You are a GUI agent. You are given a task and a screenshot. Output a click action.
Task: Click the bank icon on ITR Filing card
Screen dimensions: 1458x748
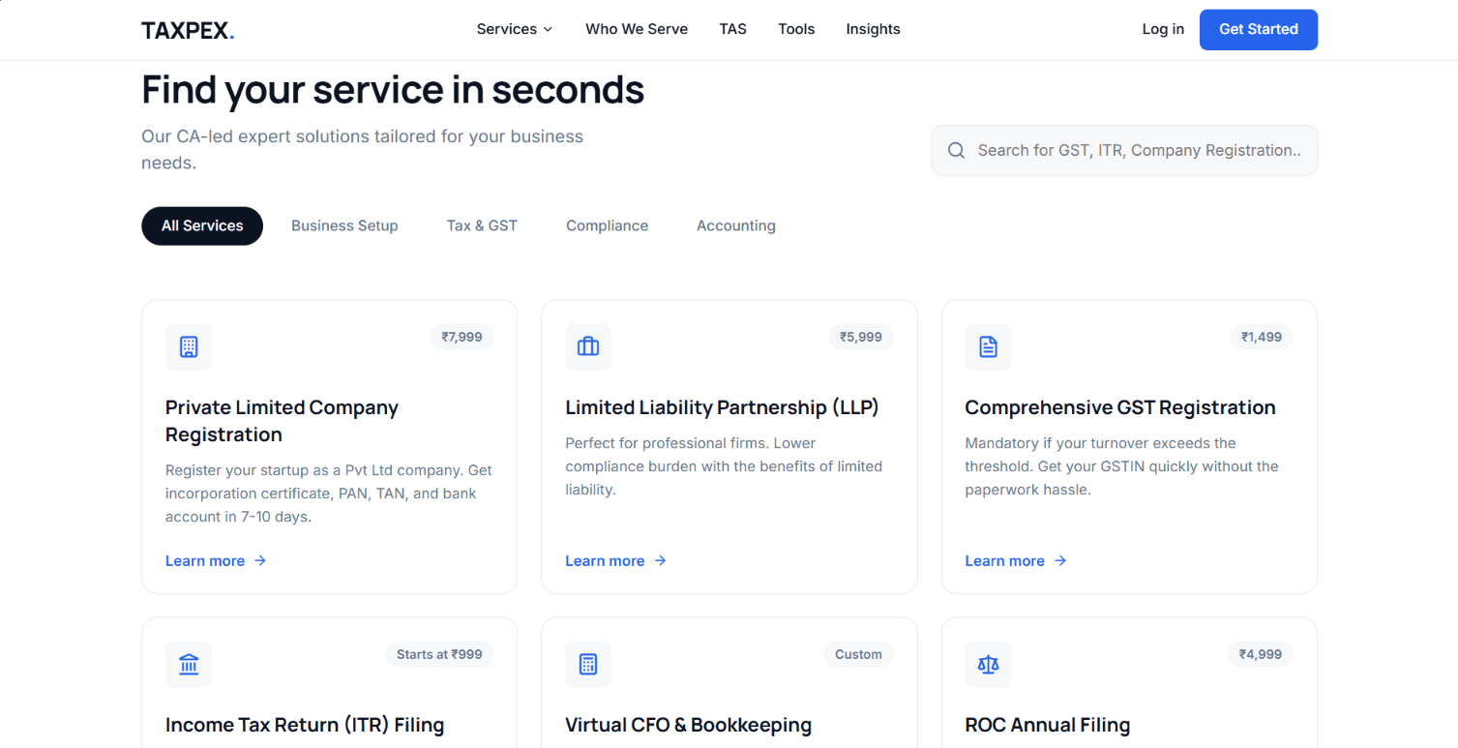[189, 664]
